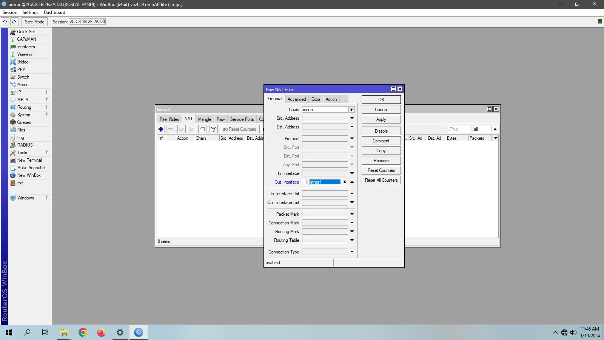
Task: Open the Out. Interface ether1 dropdown
Action: pyautogui.click(x=345, y=182)
